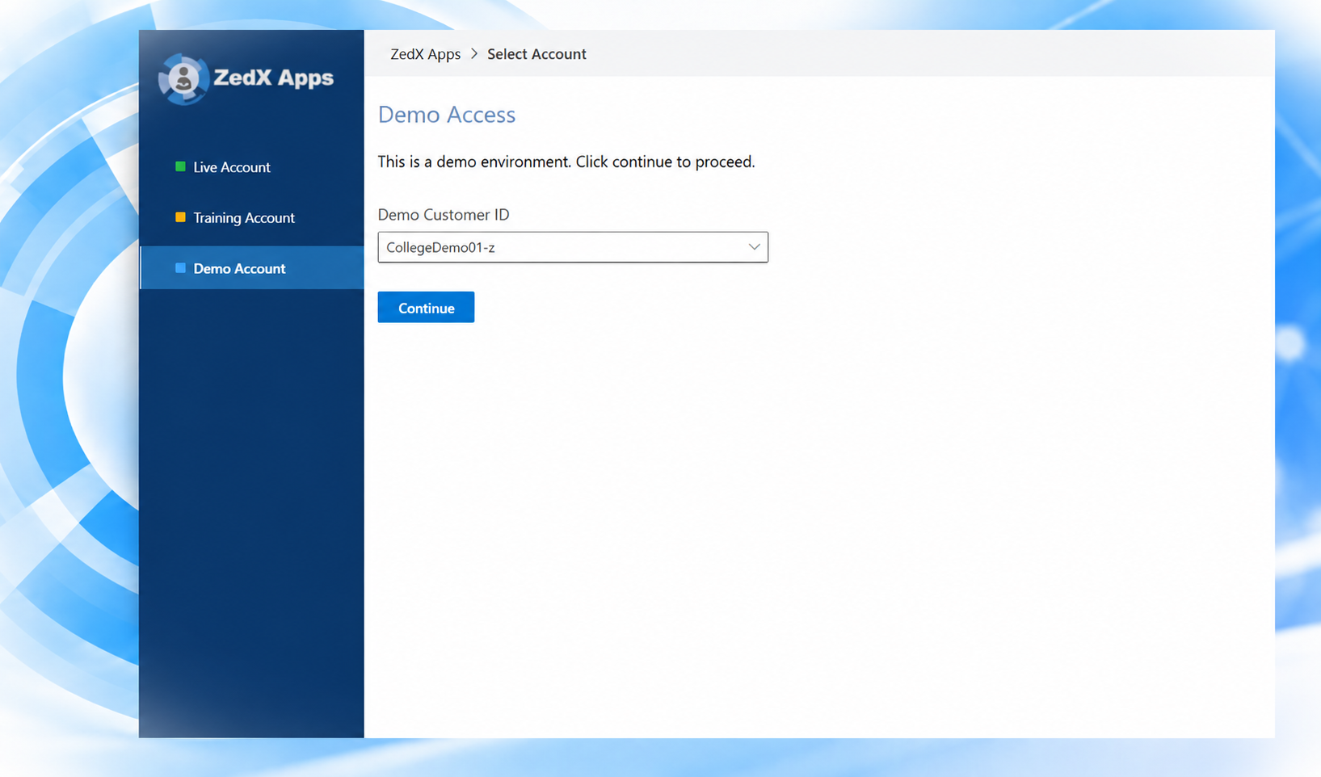Select Live Account in the sidebar

[x=251, y=167]
